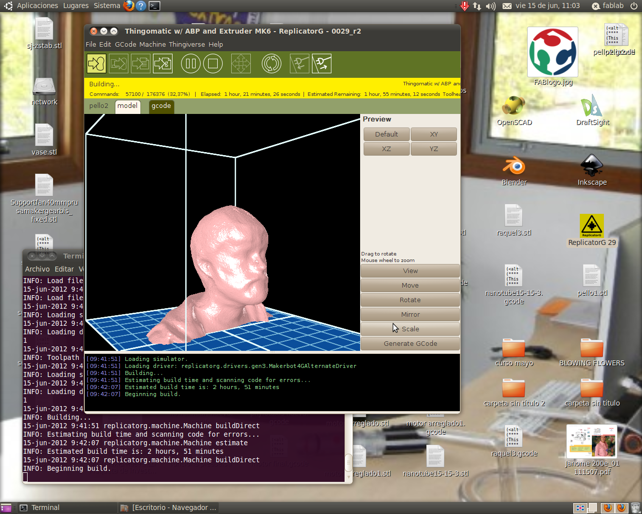
Task: Open the GCode menu
Action: tap(125, 44)
